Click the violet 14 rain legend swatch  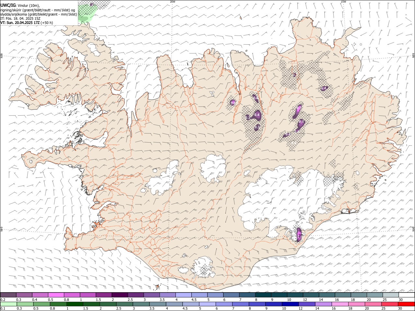[324, 304]
